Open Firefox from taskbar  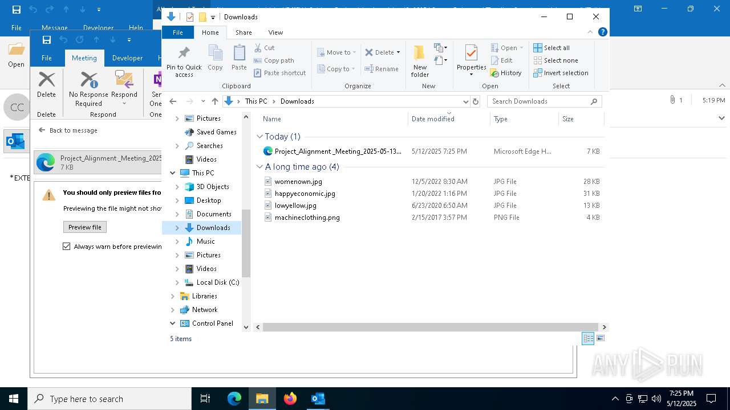click(290, 399)
